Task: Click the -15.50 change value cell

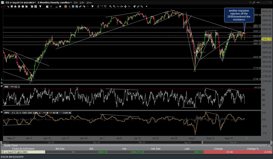Action: pos(229,152)
